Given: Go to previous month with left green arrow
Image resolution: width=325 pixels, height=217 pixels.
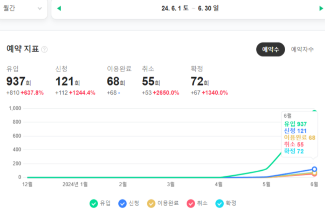Looking at the screenshot, I should coord(59,8).
